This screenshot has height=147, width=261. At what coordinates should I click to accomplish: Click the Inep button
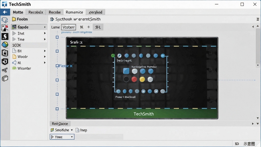(x=81, y=130)
